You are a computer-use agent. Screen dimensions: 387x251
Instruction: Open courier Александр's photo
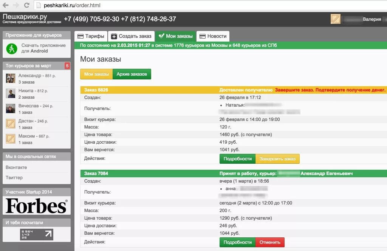click(x=11, y=78)
